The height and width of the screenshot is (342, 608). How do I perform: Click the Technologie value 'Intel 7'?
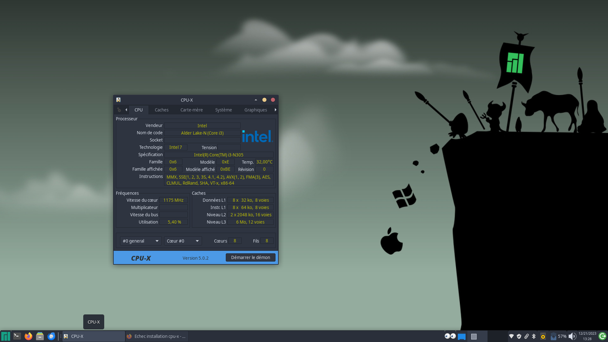(x=176, y=147)
